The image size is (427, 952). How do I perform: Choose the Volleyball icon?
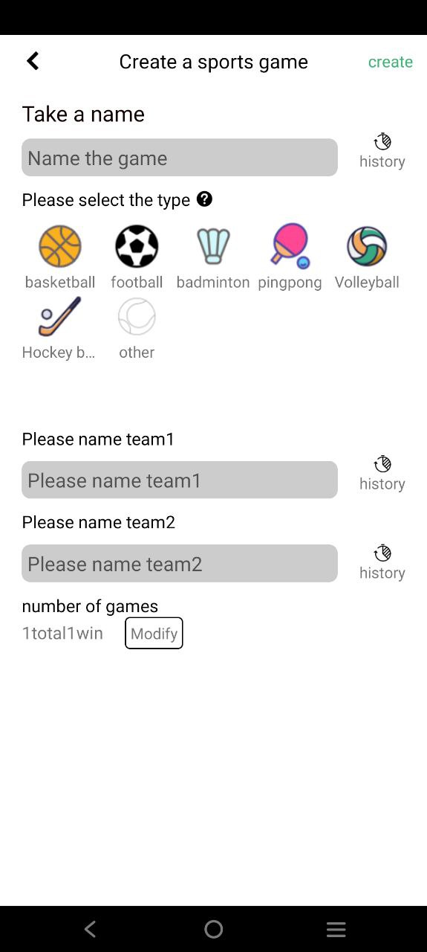pyautogui.click(x=367, y=246)
